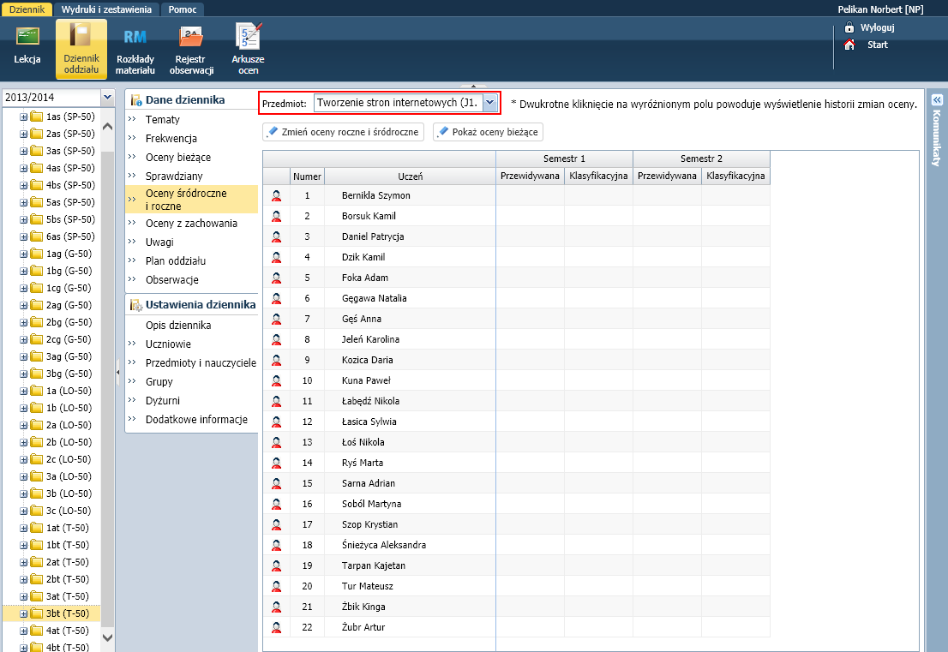Click student icon for Bernikla Szymon
948x652 pixels.
click(x=276, y=195)
